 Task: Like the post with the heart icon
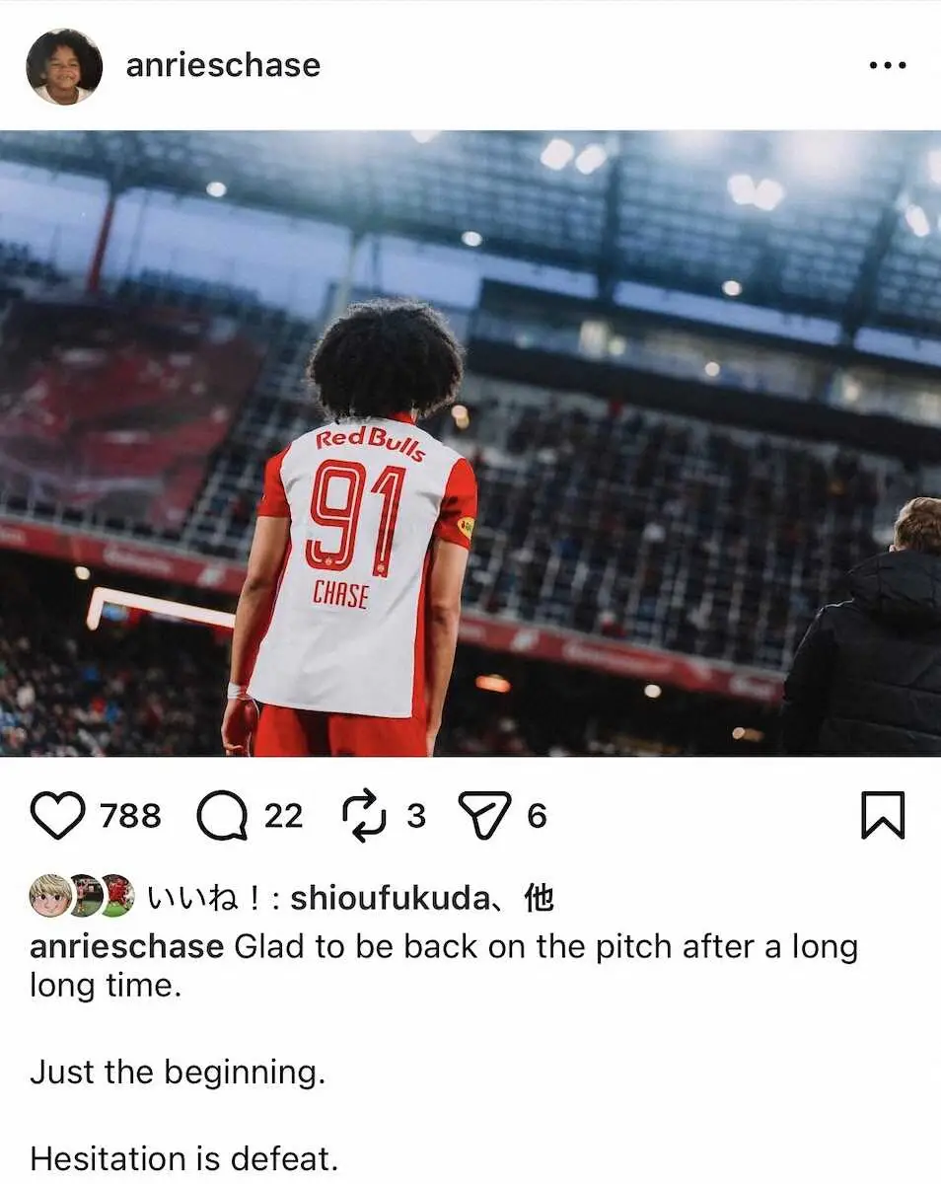coord(58,816)
